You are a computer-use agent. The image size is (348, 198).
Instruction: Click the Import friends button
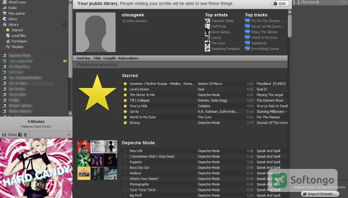pyautogui.click(x=320, y=194)
